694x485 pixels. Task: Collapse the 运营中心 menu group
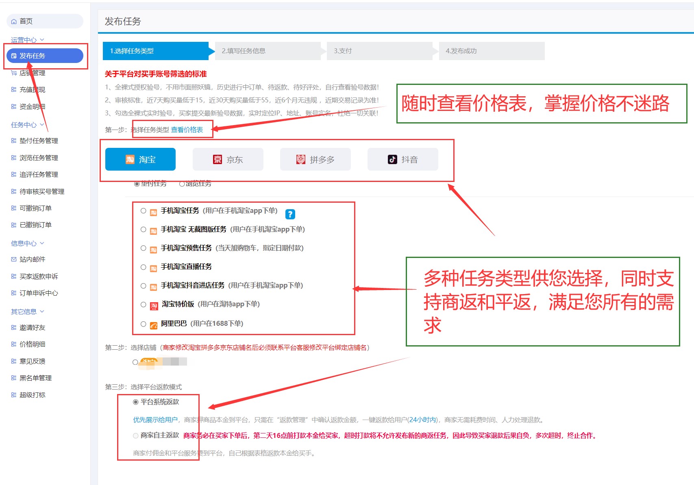tap(28, 40)
